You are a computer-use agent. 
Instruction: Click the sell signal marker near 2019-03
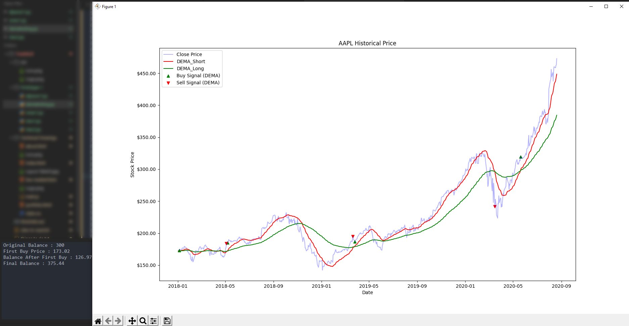pyautogui.click(x=353, y=236)
